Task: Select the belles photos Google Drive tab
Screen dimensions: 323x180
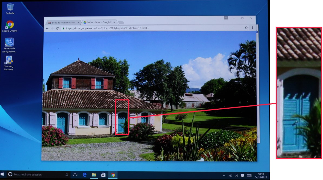Action: [x=99, y=22]
